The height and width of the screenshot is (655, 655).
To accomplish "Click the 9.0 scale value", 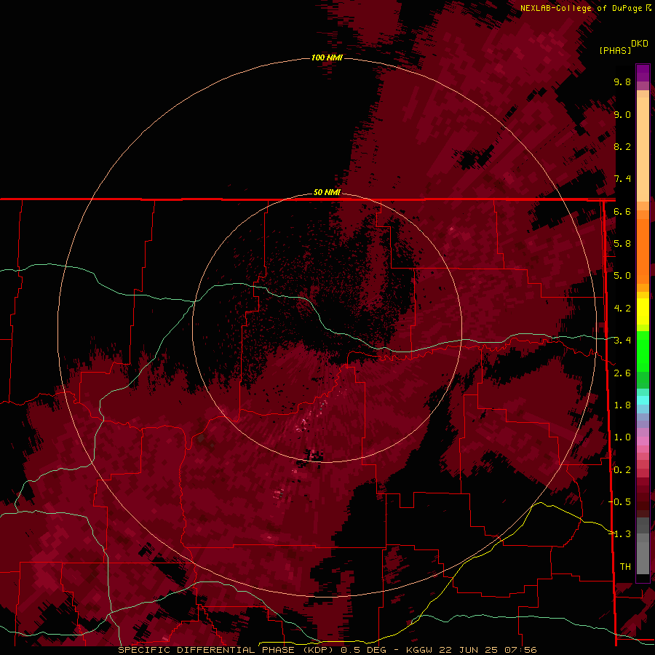I will click(622, 114).
